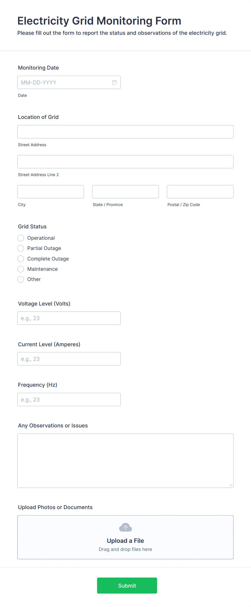Click the cloud upload icon
The height and width of the screenshot is (607, 251).
tap(125, 527)
